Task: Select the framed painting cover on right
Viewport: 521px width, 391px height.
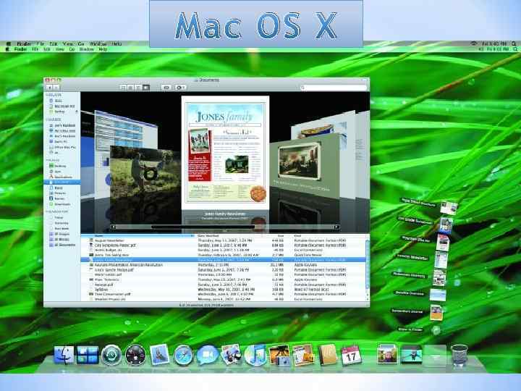Action: pos(304,165)
